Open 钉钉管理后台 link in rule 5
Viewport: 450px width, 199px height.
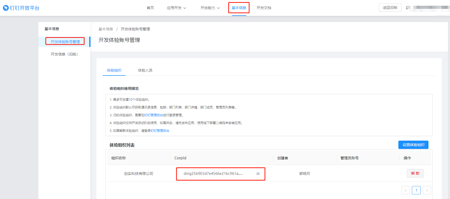point(160,131)
